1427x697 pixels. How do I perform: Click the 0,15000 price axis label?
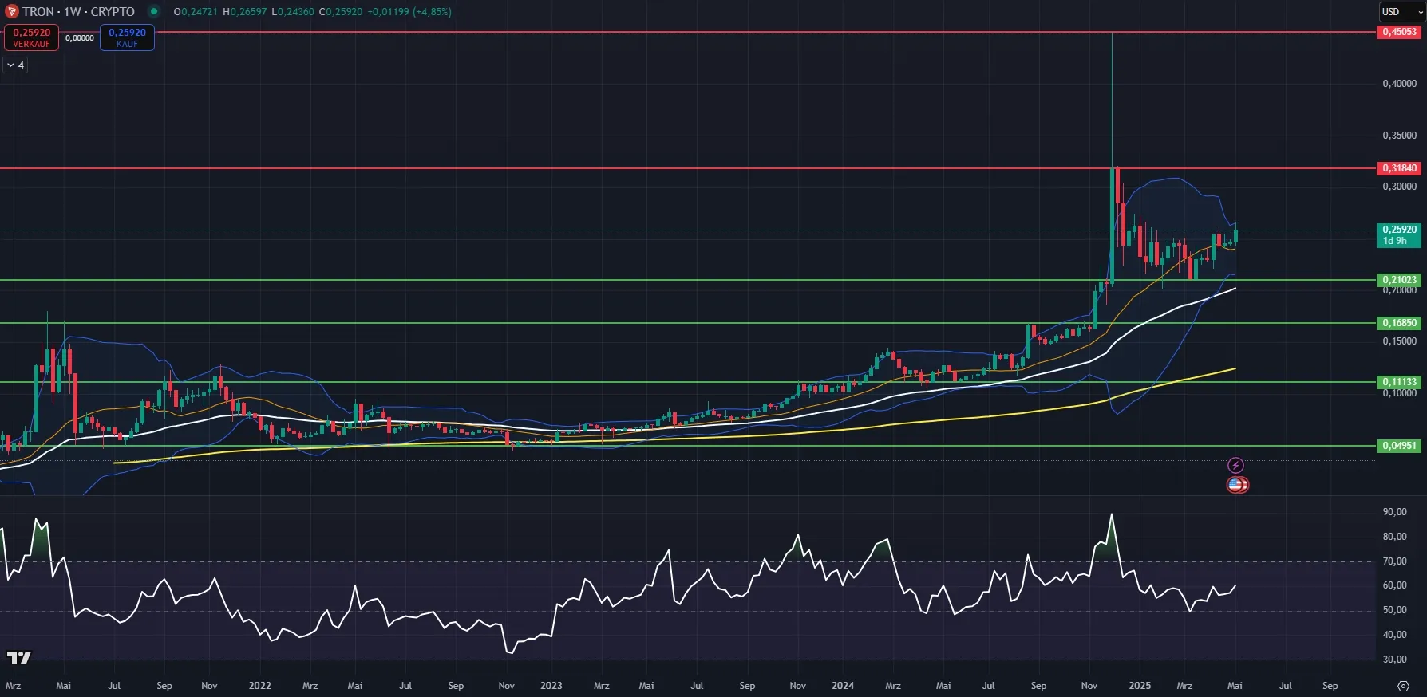1399,341
